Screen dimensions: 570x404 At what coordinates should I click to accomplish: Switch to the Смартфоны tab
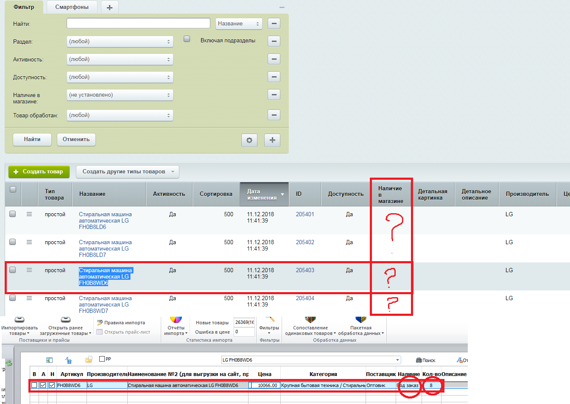pos(72,7)
